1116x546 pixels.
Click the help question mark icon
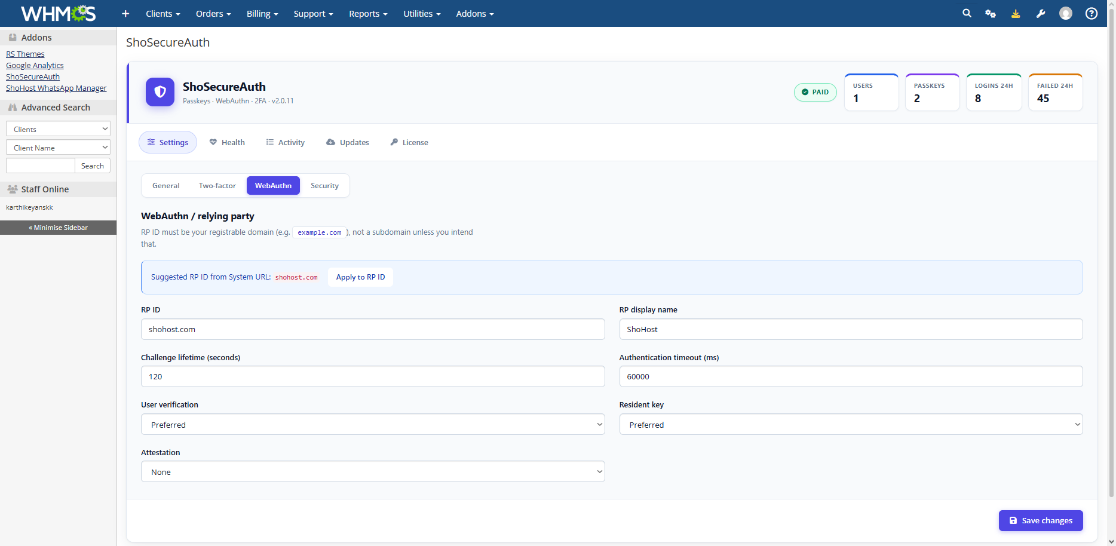click(x=1092, y=13)
